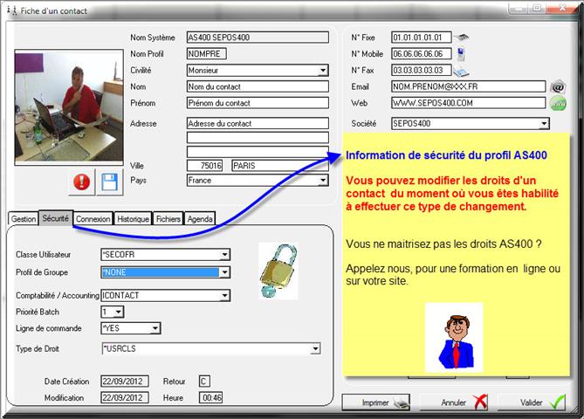This screenshot has width=584, height=419.
Task: Click the Prénom input field
Action: click(258, 103)
